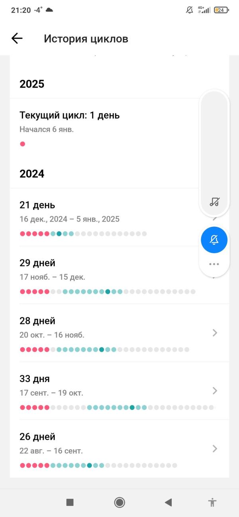
Task: Tap the Android recent apps square button
Action: pos(70,502)
